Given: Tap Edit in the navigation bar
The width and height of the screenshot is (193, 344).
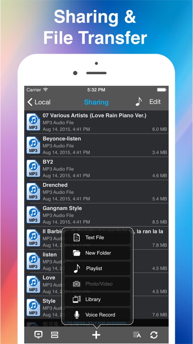Looking at the screenshot, I should tap(155, 102).
